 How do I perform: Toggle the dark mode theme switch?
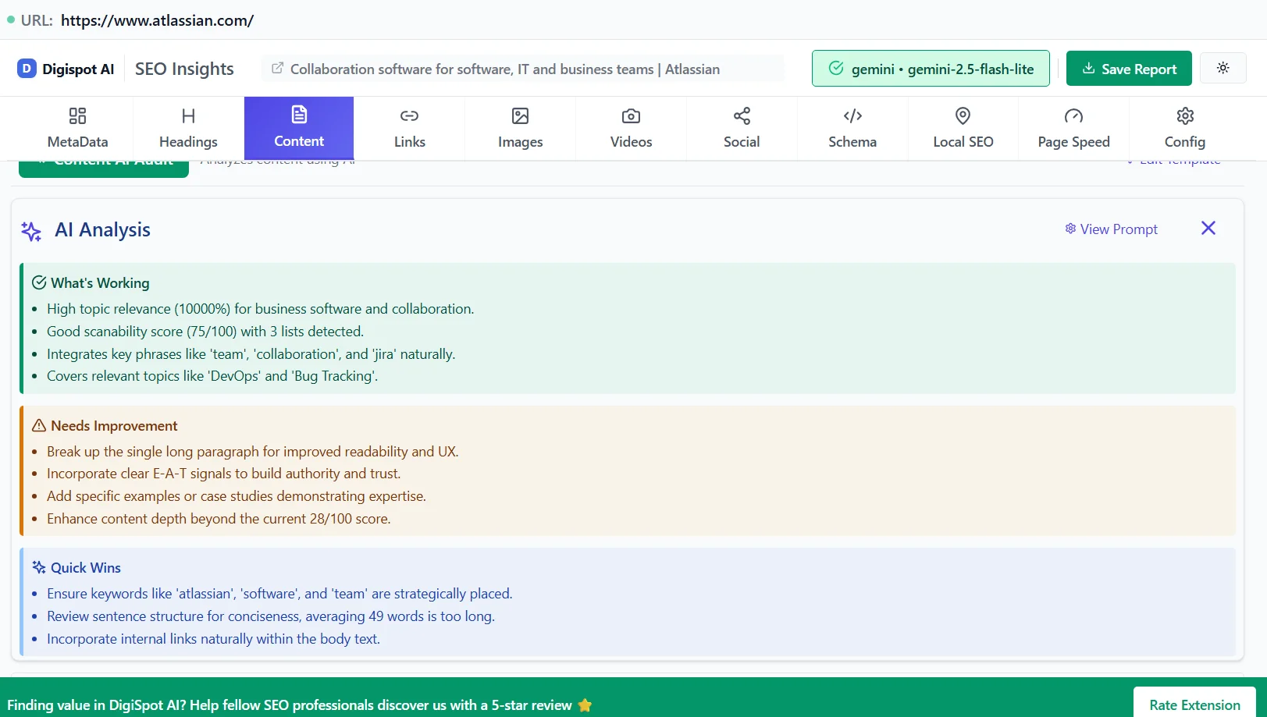pos(1223,68)
